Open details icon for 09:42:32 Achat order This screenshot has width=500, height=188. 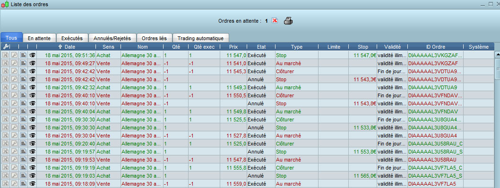[23, 87]
